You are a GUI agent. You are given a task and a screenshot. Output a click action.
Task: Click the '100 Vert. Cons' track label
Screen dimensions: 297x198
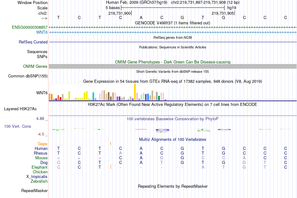[18, 126]
